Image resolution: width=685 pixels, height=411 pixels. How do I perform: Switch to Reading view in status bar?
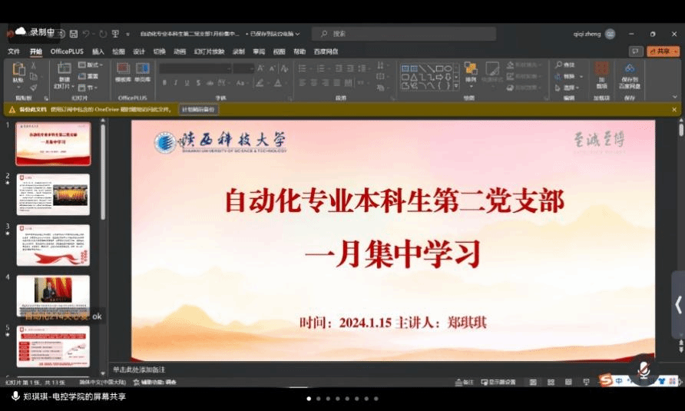tap(568, 382)
